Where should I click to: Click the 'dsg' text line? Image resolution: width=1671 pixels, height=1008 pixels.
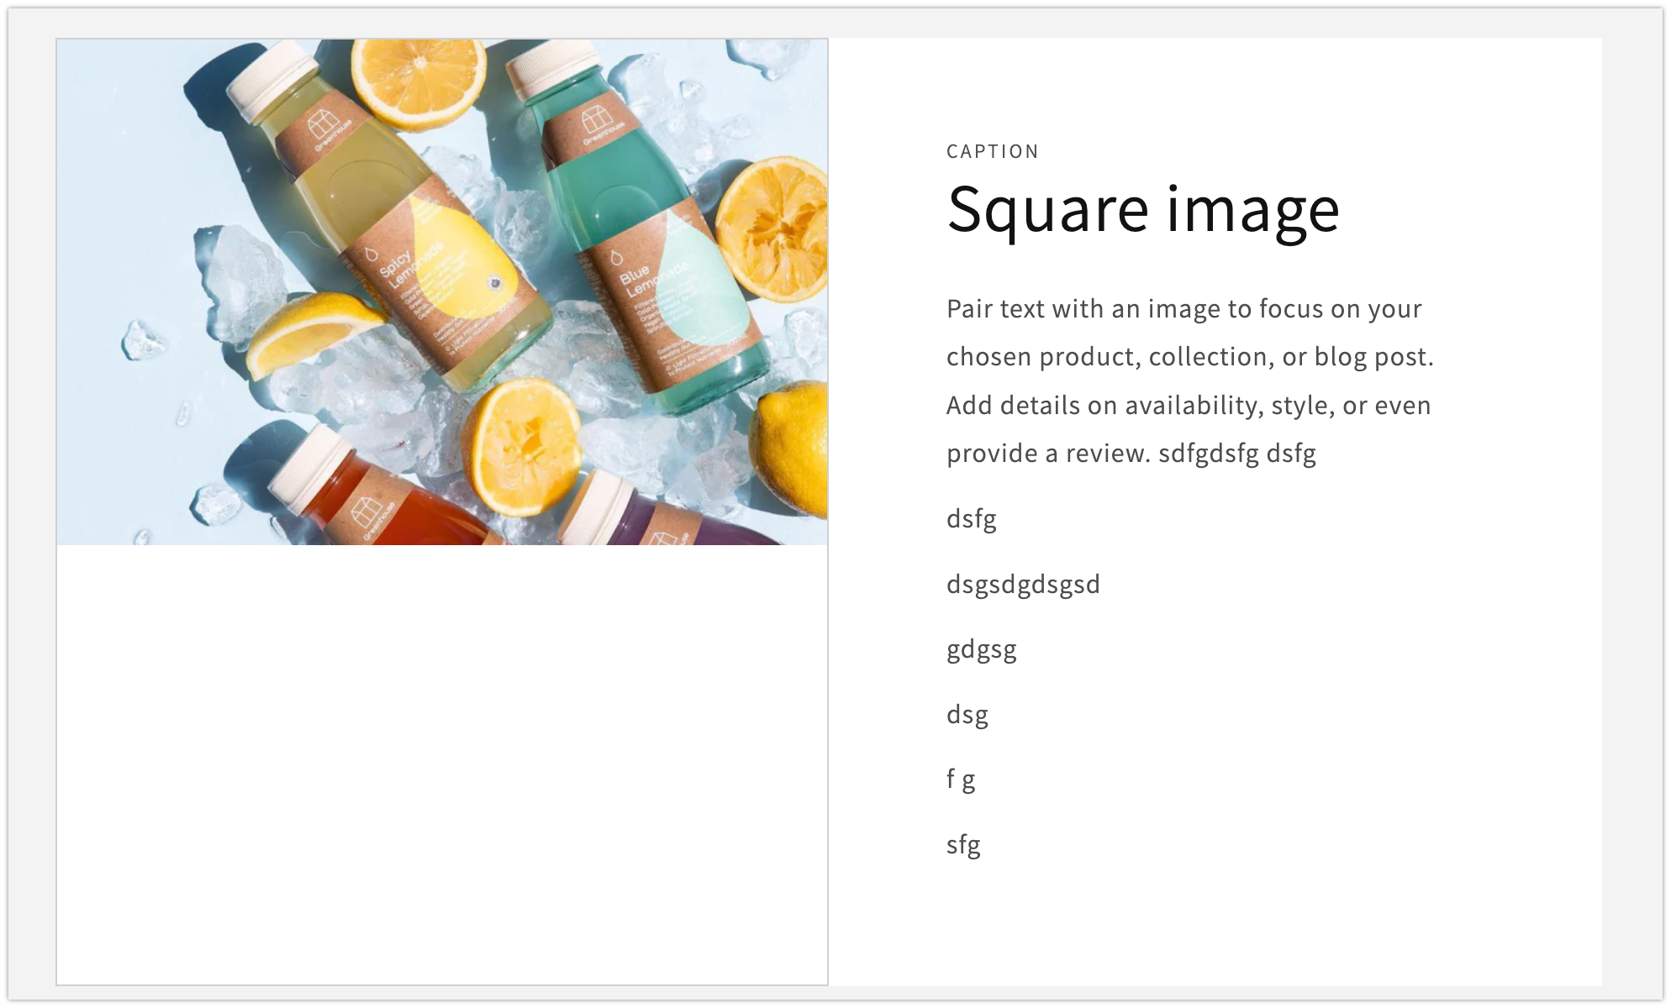tap(967, 715)
